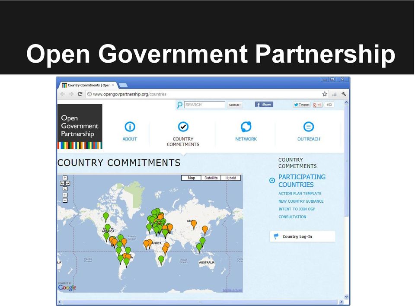Click the vertical scrollbar up arrow
415x306 pixels.
pos(346,102)
